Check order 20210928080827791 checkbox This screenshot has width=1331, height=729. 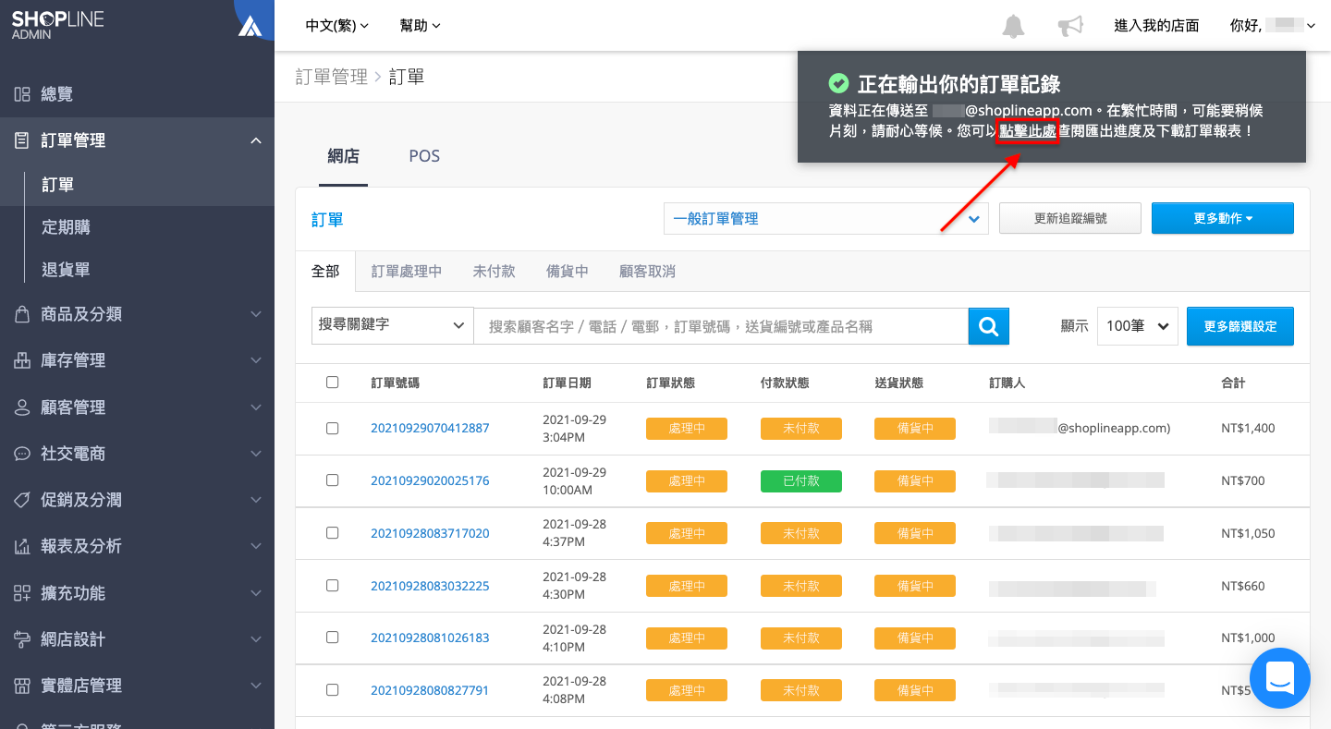[333, 690]
